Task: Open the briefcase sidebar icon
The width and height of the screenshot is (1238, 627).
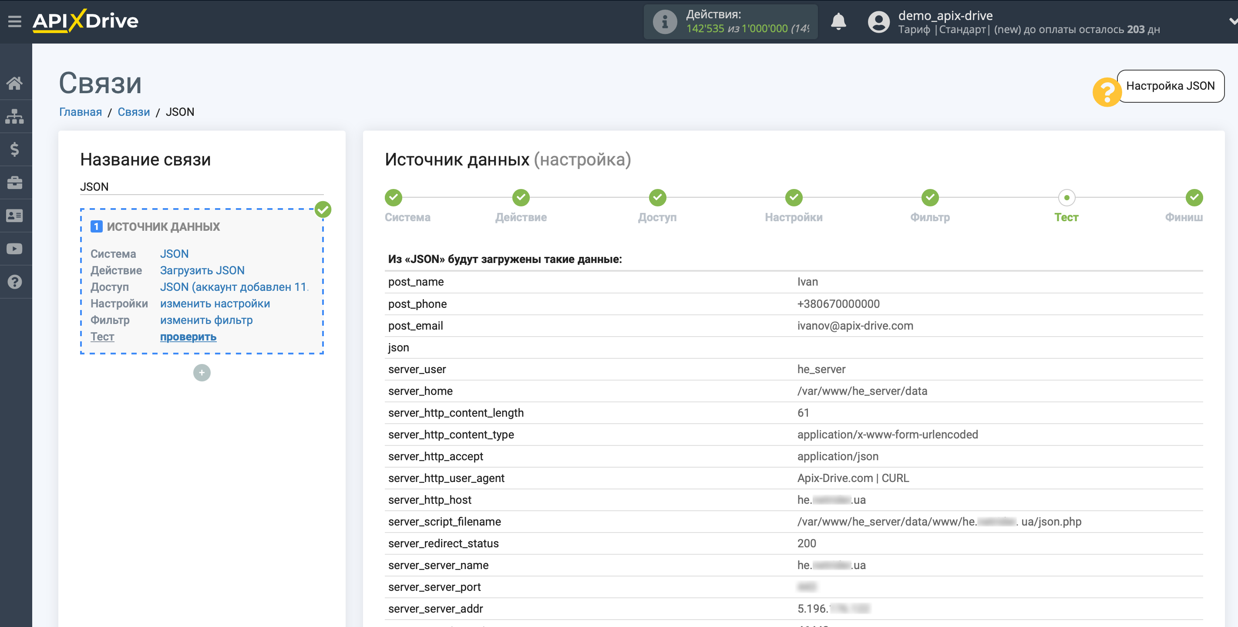Action: pos(15,183)
